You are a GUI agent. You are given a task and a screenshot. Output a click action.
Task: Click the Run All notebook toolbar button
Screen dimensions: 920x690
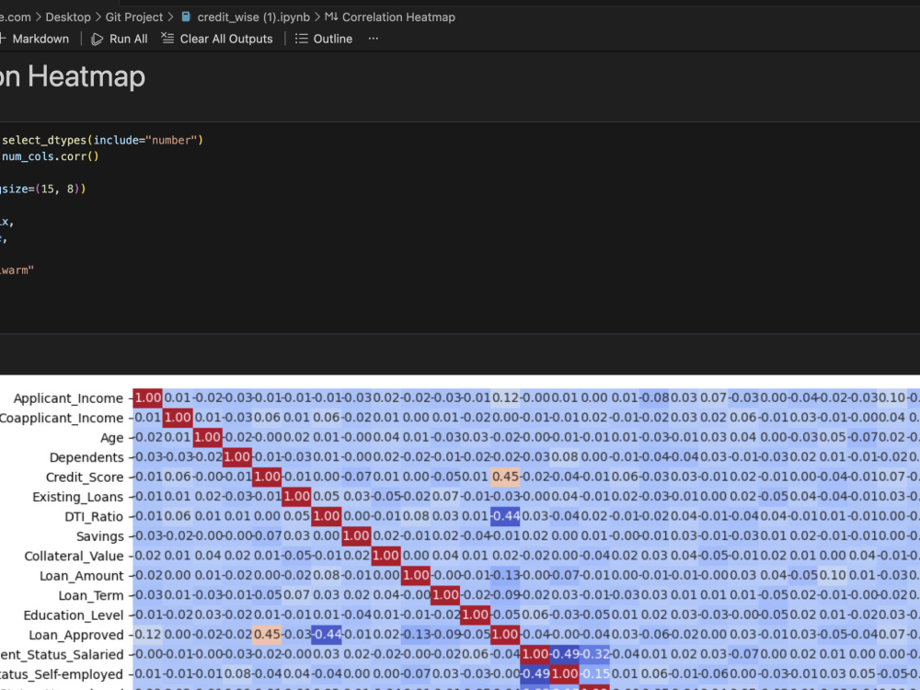coord(119,39)
